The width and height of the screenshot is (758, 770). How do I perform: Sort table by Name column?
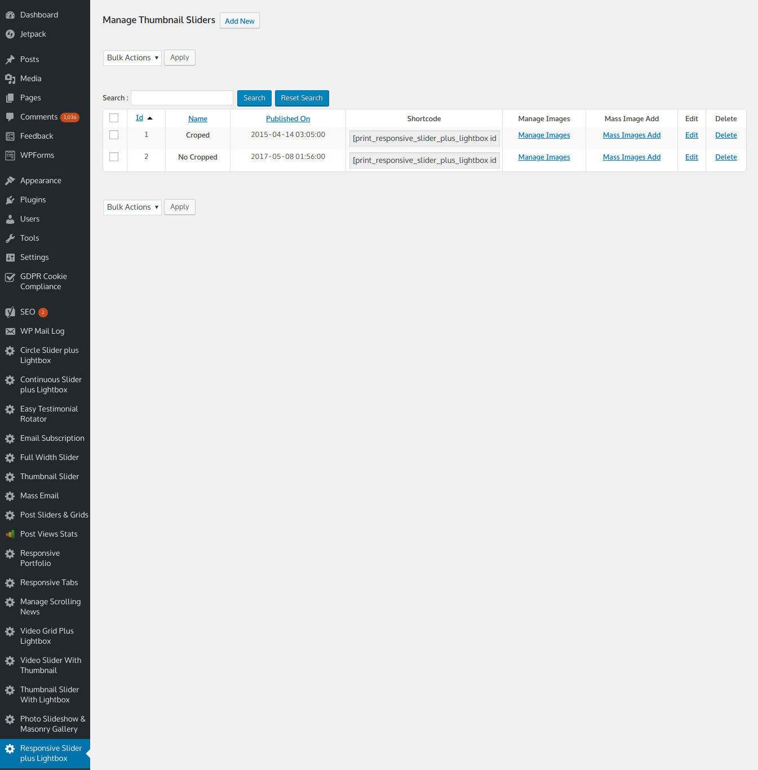pyautogui.click(x=198, y=119)
